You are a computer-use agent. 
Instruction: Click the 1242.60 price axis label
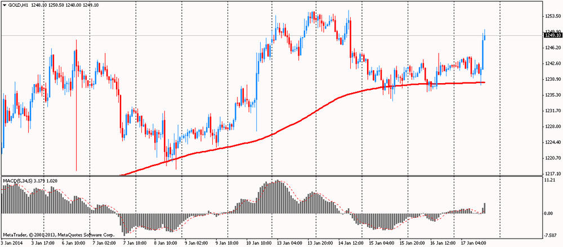[x=553, y=63]
